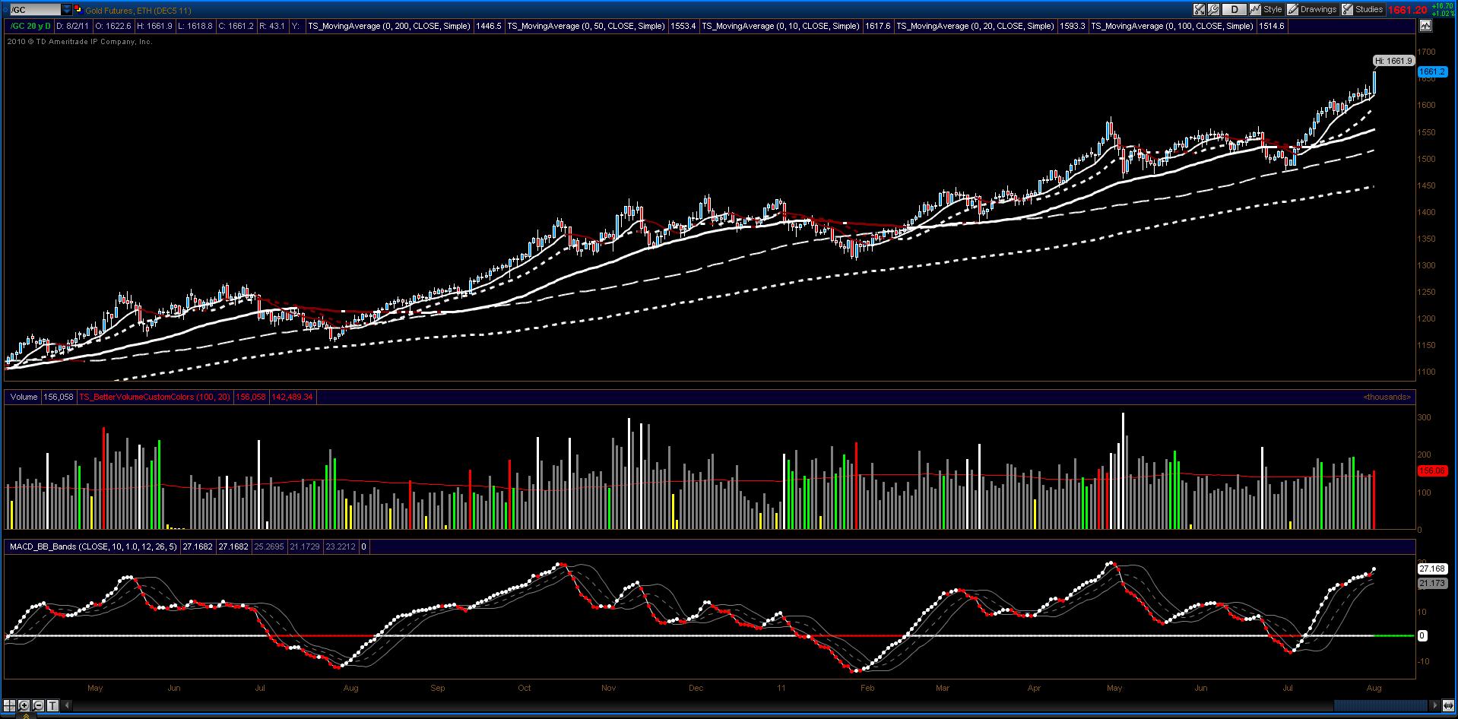Select the TS_MovingAverage 50 study label

point(586,26)
